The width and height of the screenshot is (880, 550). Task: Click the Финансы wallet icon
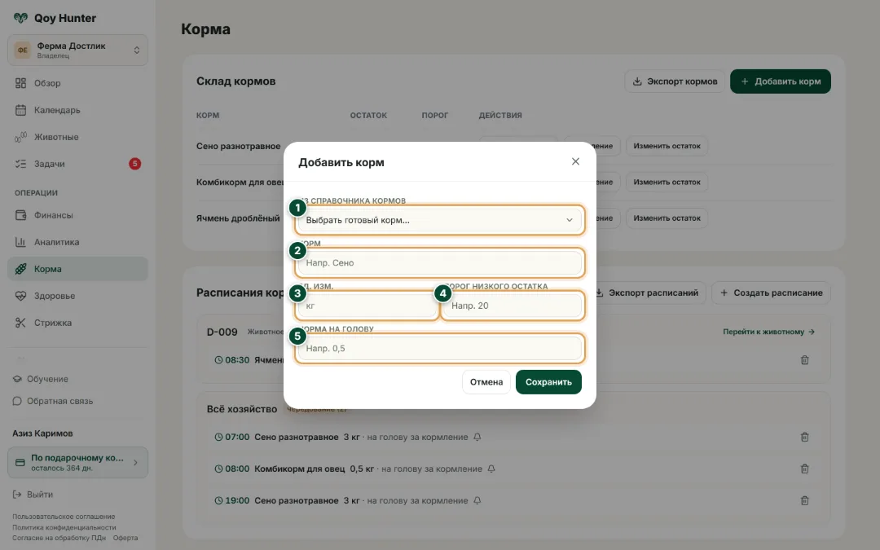coord(20,215)
